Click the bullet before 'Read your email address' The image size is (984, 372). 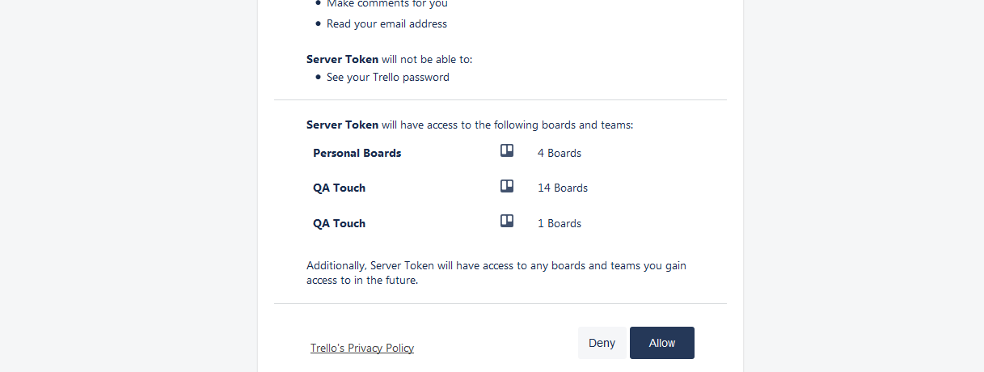319,23
